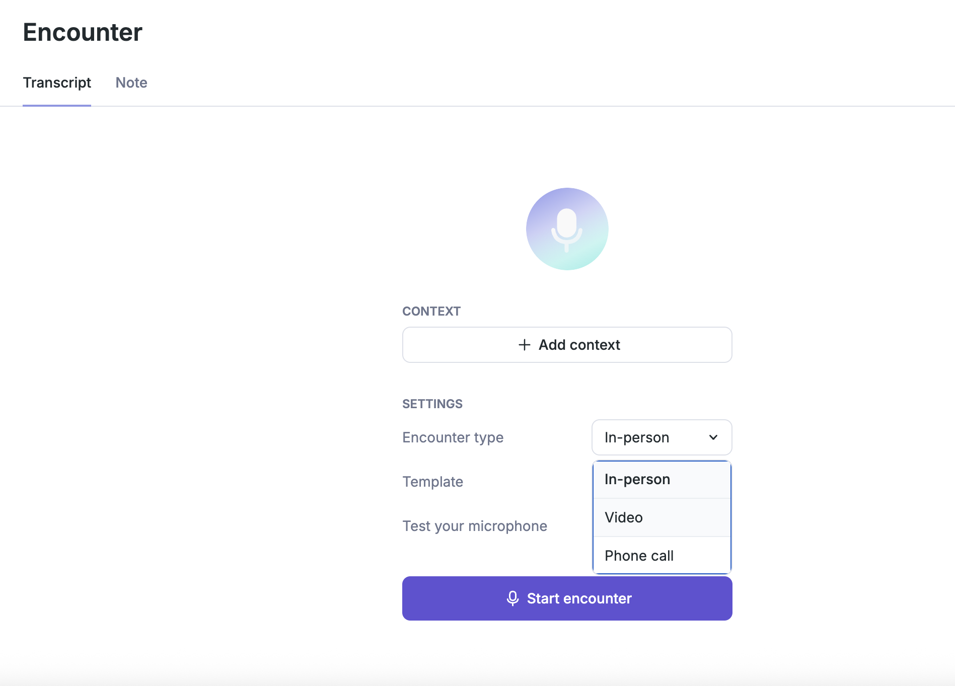Click the Encounter page title
The image size is (955, 686).
[83, 32]
